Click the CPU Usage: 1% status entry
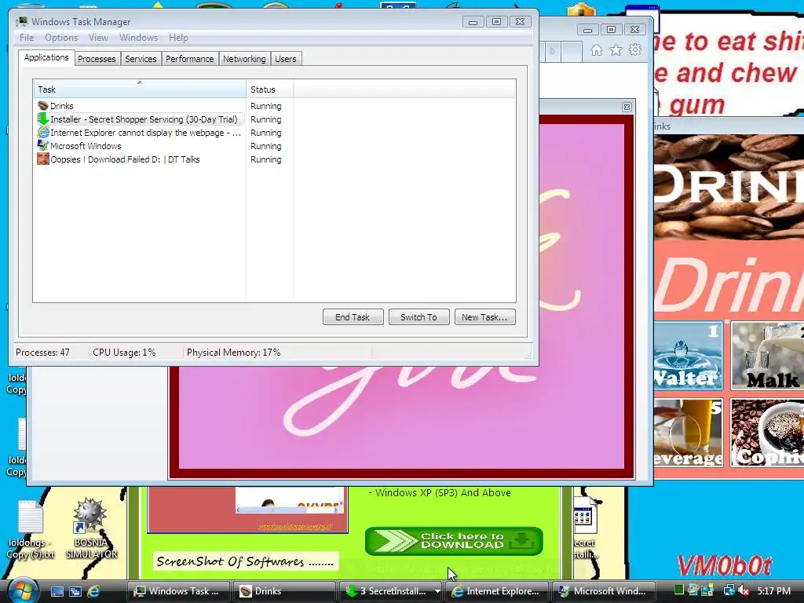The width and height of the screenshot is (804, 603). tap(124, 353)
